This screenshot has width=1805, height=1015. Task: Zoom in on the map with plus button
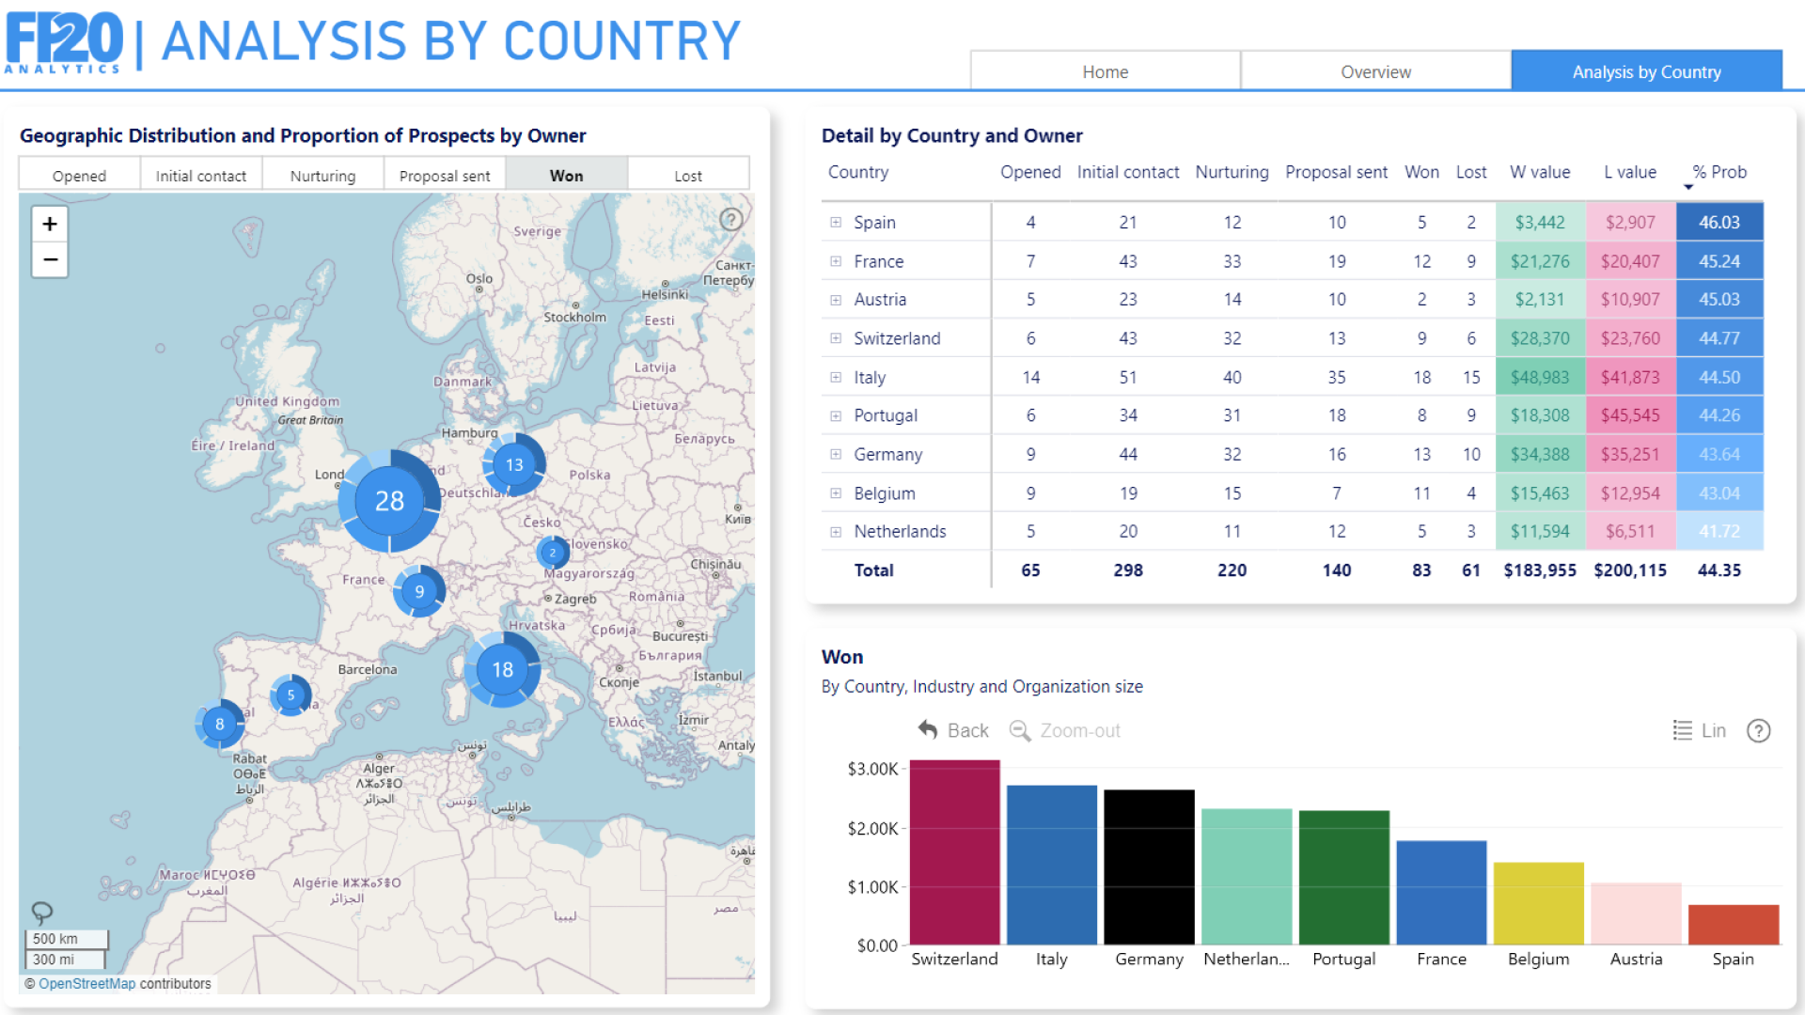pos(50,224)
